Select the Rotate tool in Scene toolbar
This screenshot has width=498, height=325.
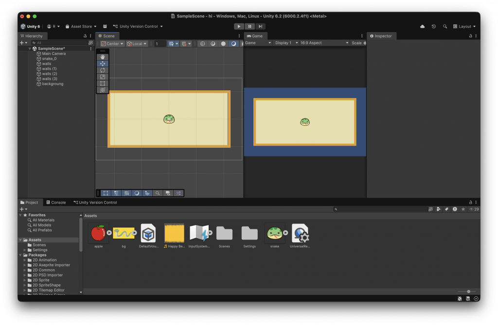[103, 70]
